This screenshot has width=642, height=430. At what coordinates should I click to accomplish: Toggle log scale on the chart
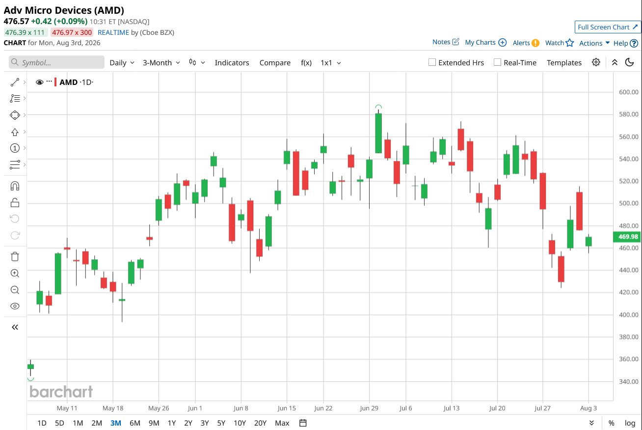click(x=630, y=423)
